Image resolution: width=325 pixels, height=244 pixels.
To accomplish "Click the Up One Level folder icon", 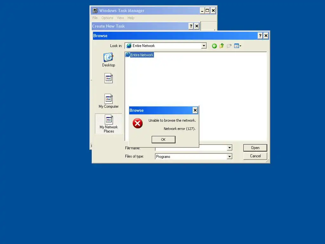I will 222,46.
